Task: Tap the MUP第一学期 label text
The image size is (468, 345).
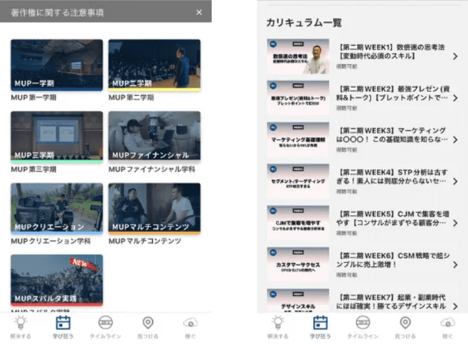Action: point(34,98)
